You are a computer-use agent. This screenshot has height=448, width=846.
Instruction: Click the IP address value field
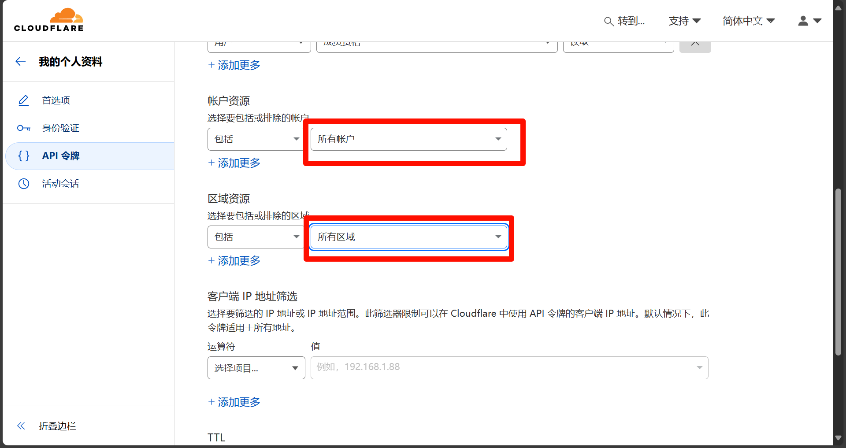(509, 368)
